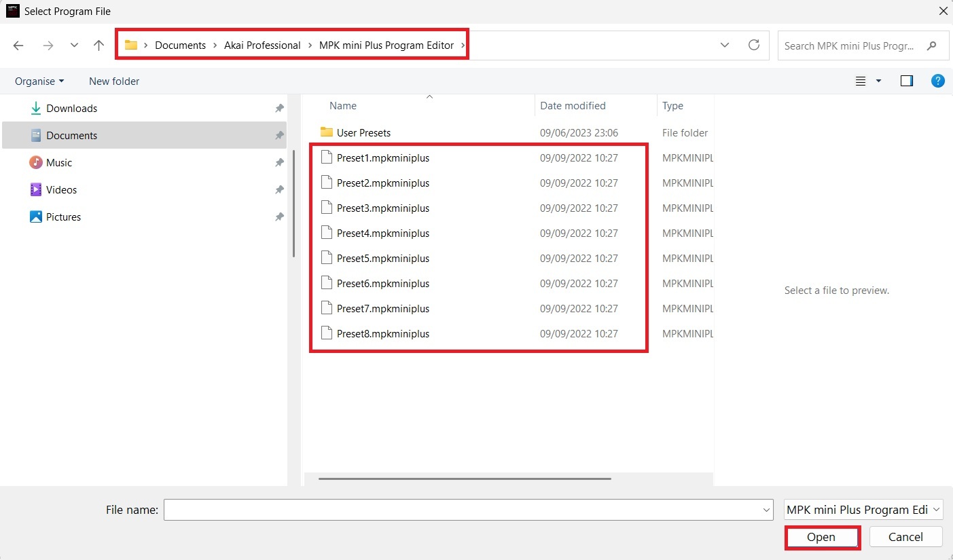Viewport: 953px width, 560px height.
Task: Click the Search MPK mini Plus box
Action: [x=862, y=45]
